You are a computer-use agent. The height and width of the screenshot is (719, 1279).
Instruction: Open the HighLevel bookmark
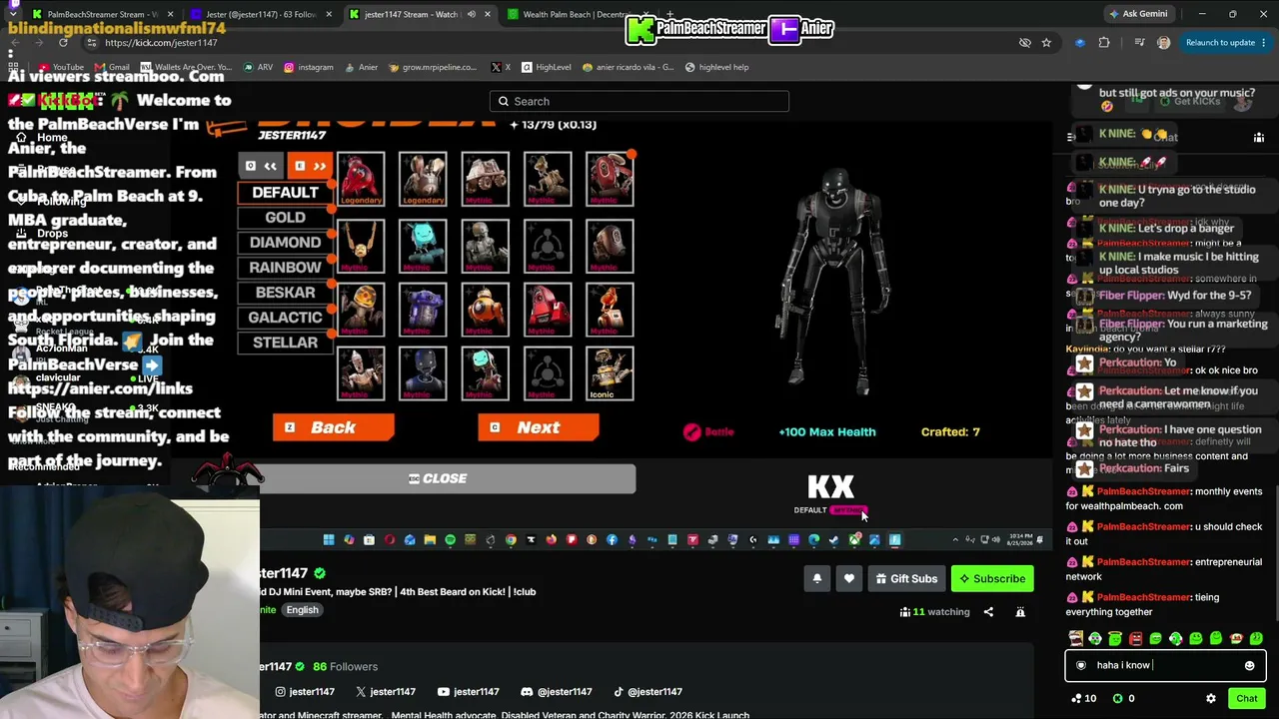(x=546, y=67)
